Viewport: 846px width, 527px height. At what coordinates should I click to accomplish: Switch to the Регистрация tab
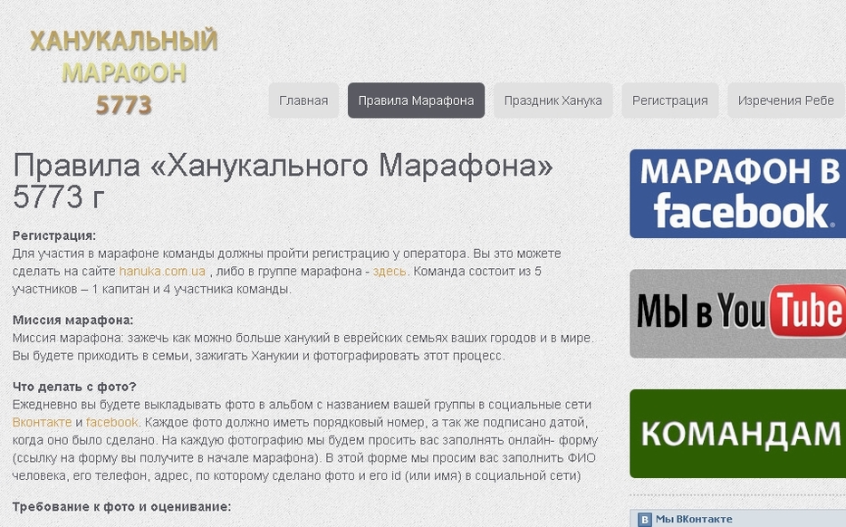coord(670,101)
